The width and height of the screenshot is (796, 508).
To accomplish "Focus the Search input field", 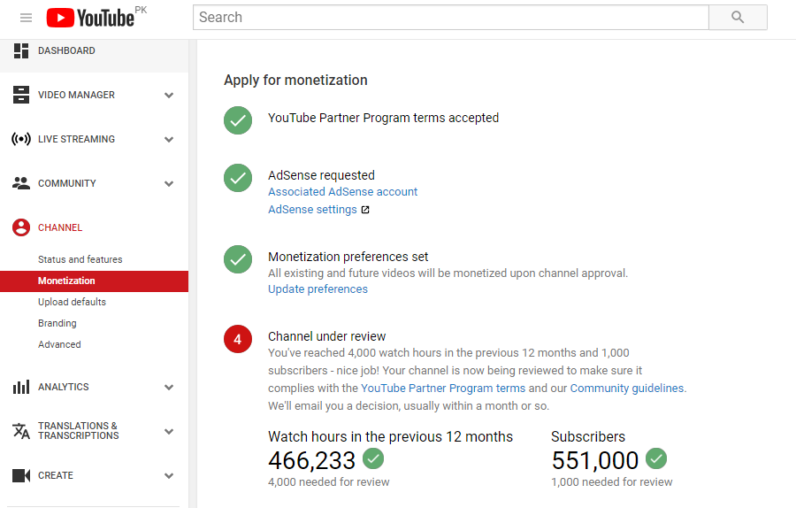I will click(x=451, y=18).
